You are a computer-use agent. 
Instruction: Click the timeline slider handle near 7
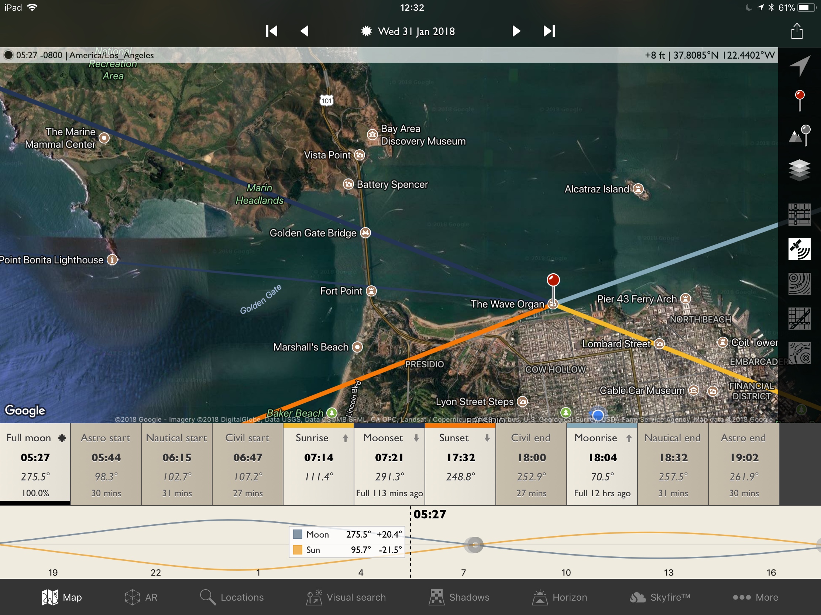(x=474, y=545)
